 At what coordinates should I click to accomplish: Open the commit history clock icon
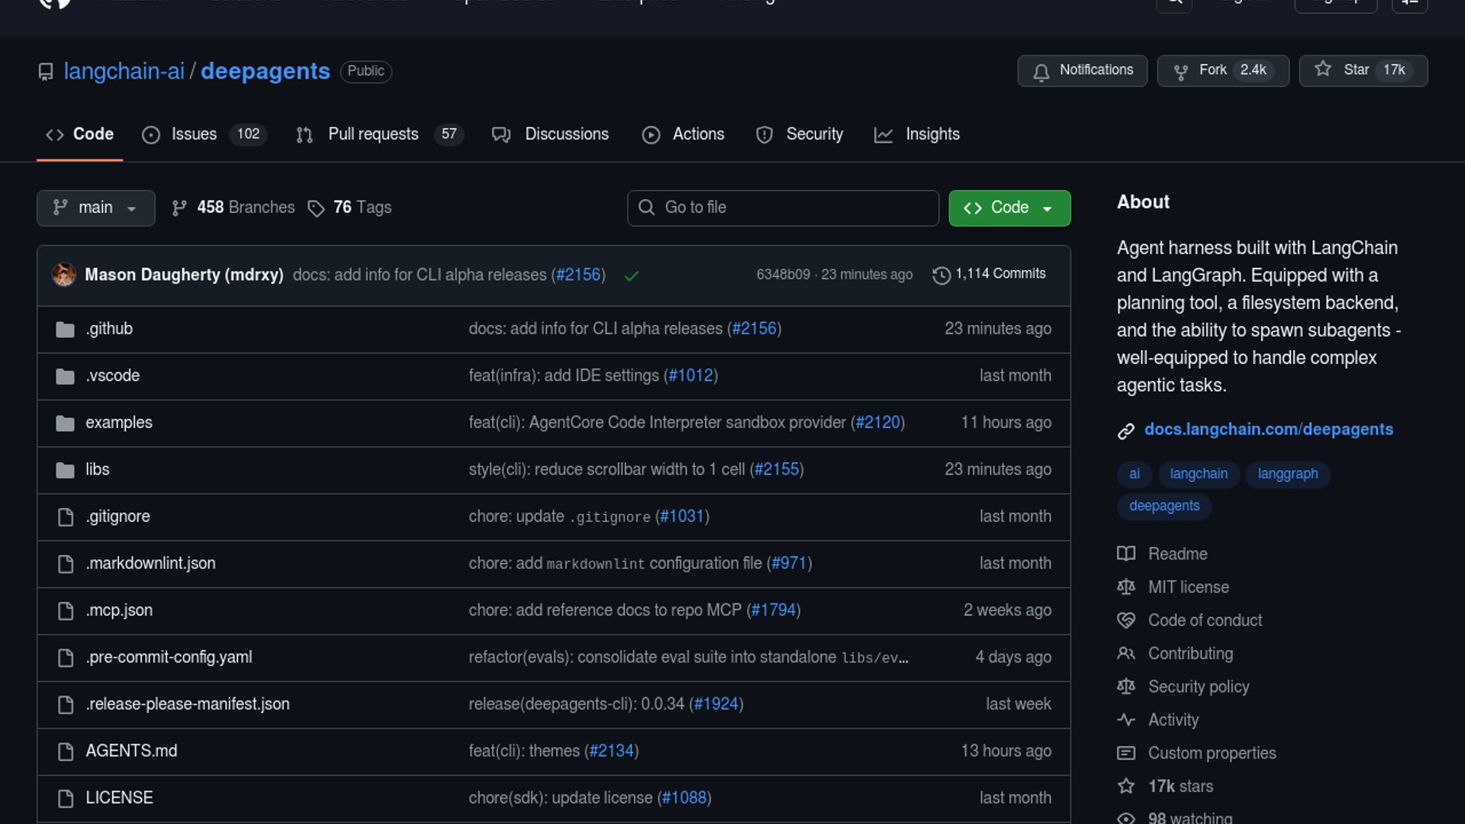tap(942, 275)
